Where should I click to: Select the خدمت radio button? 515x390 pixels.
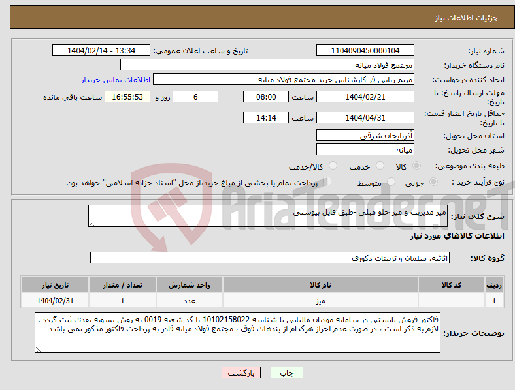(x=380, y=166)
